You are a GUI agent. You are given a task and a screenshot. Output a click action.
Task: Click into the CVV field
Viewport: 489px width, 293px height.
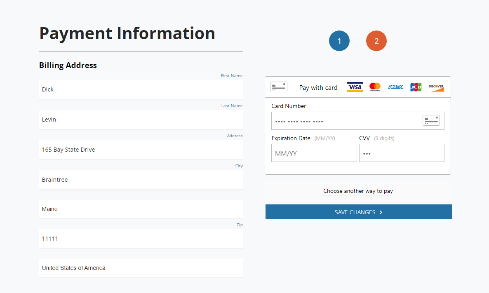[401, 153]
